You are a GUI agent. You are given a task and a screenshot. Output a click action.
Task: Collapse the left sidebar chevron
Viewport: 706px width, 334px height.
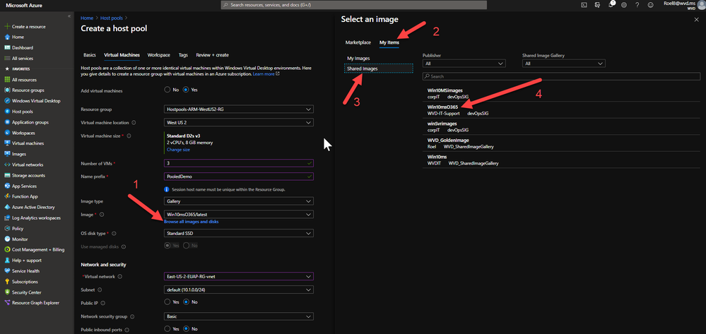tap(69, 16)
